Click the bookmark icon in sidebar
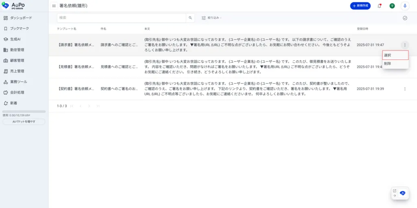417x208 pixels. coord(6,28)
